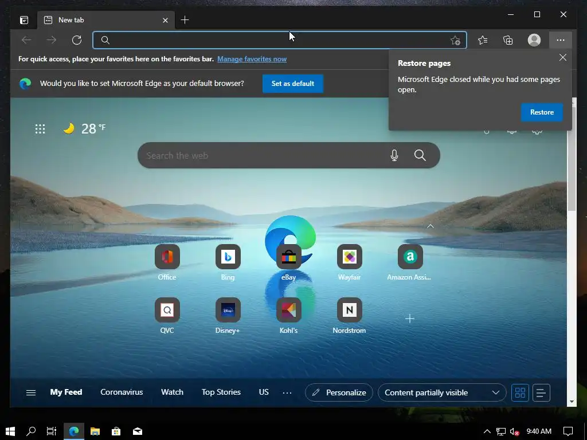This screenshot has width=587, height=440.
Task: Click the moon weather icon
Action: click(x=69, y=129)
